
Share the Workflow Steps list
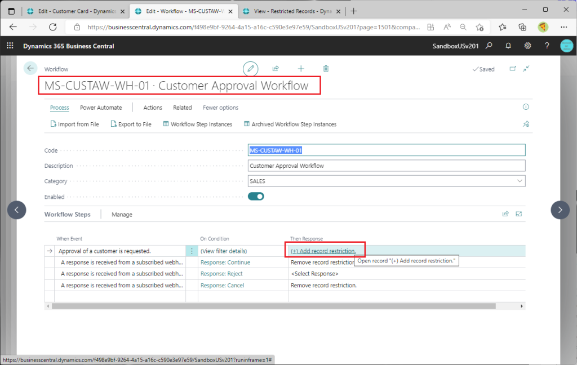point(505,214)
